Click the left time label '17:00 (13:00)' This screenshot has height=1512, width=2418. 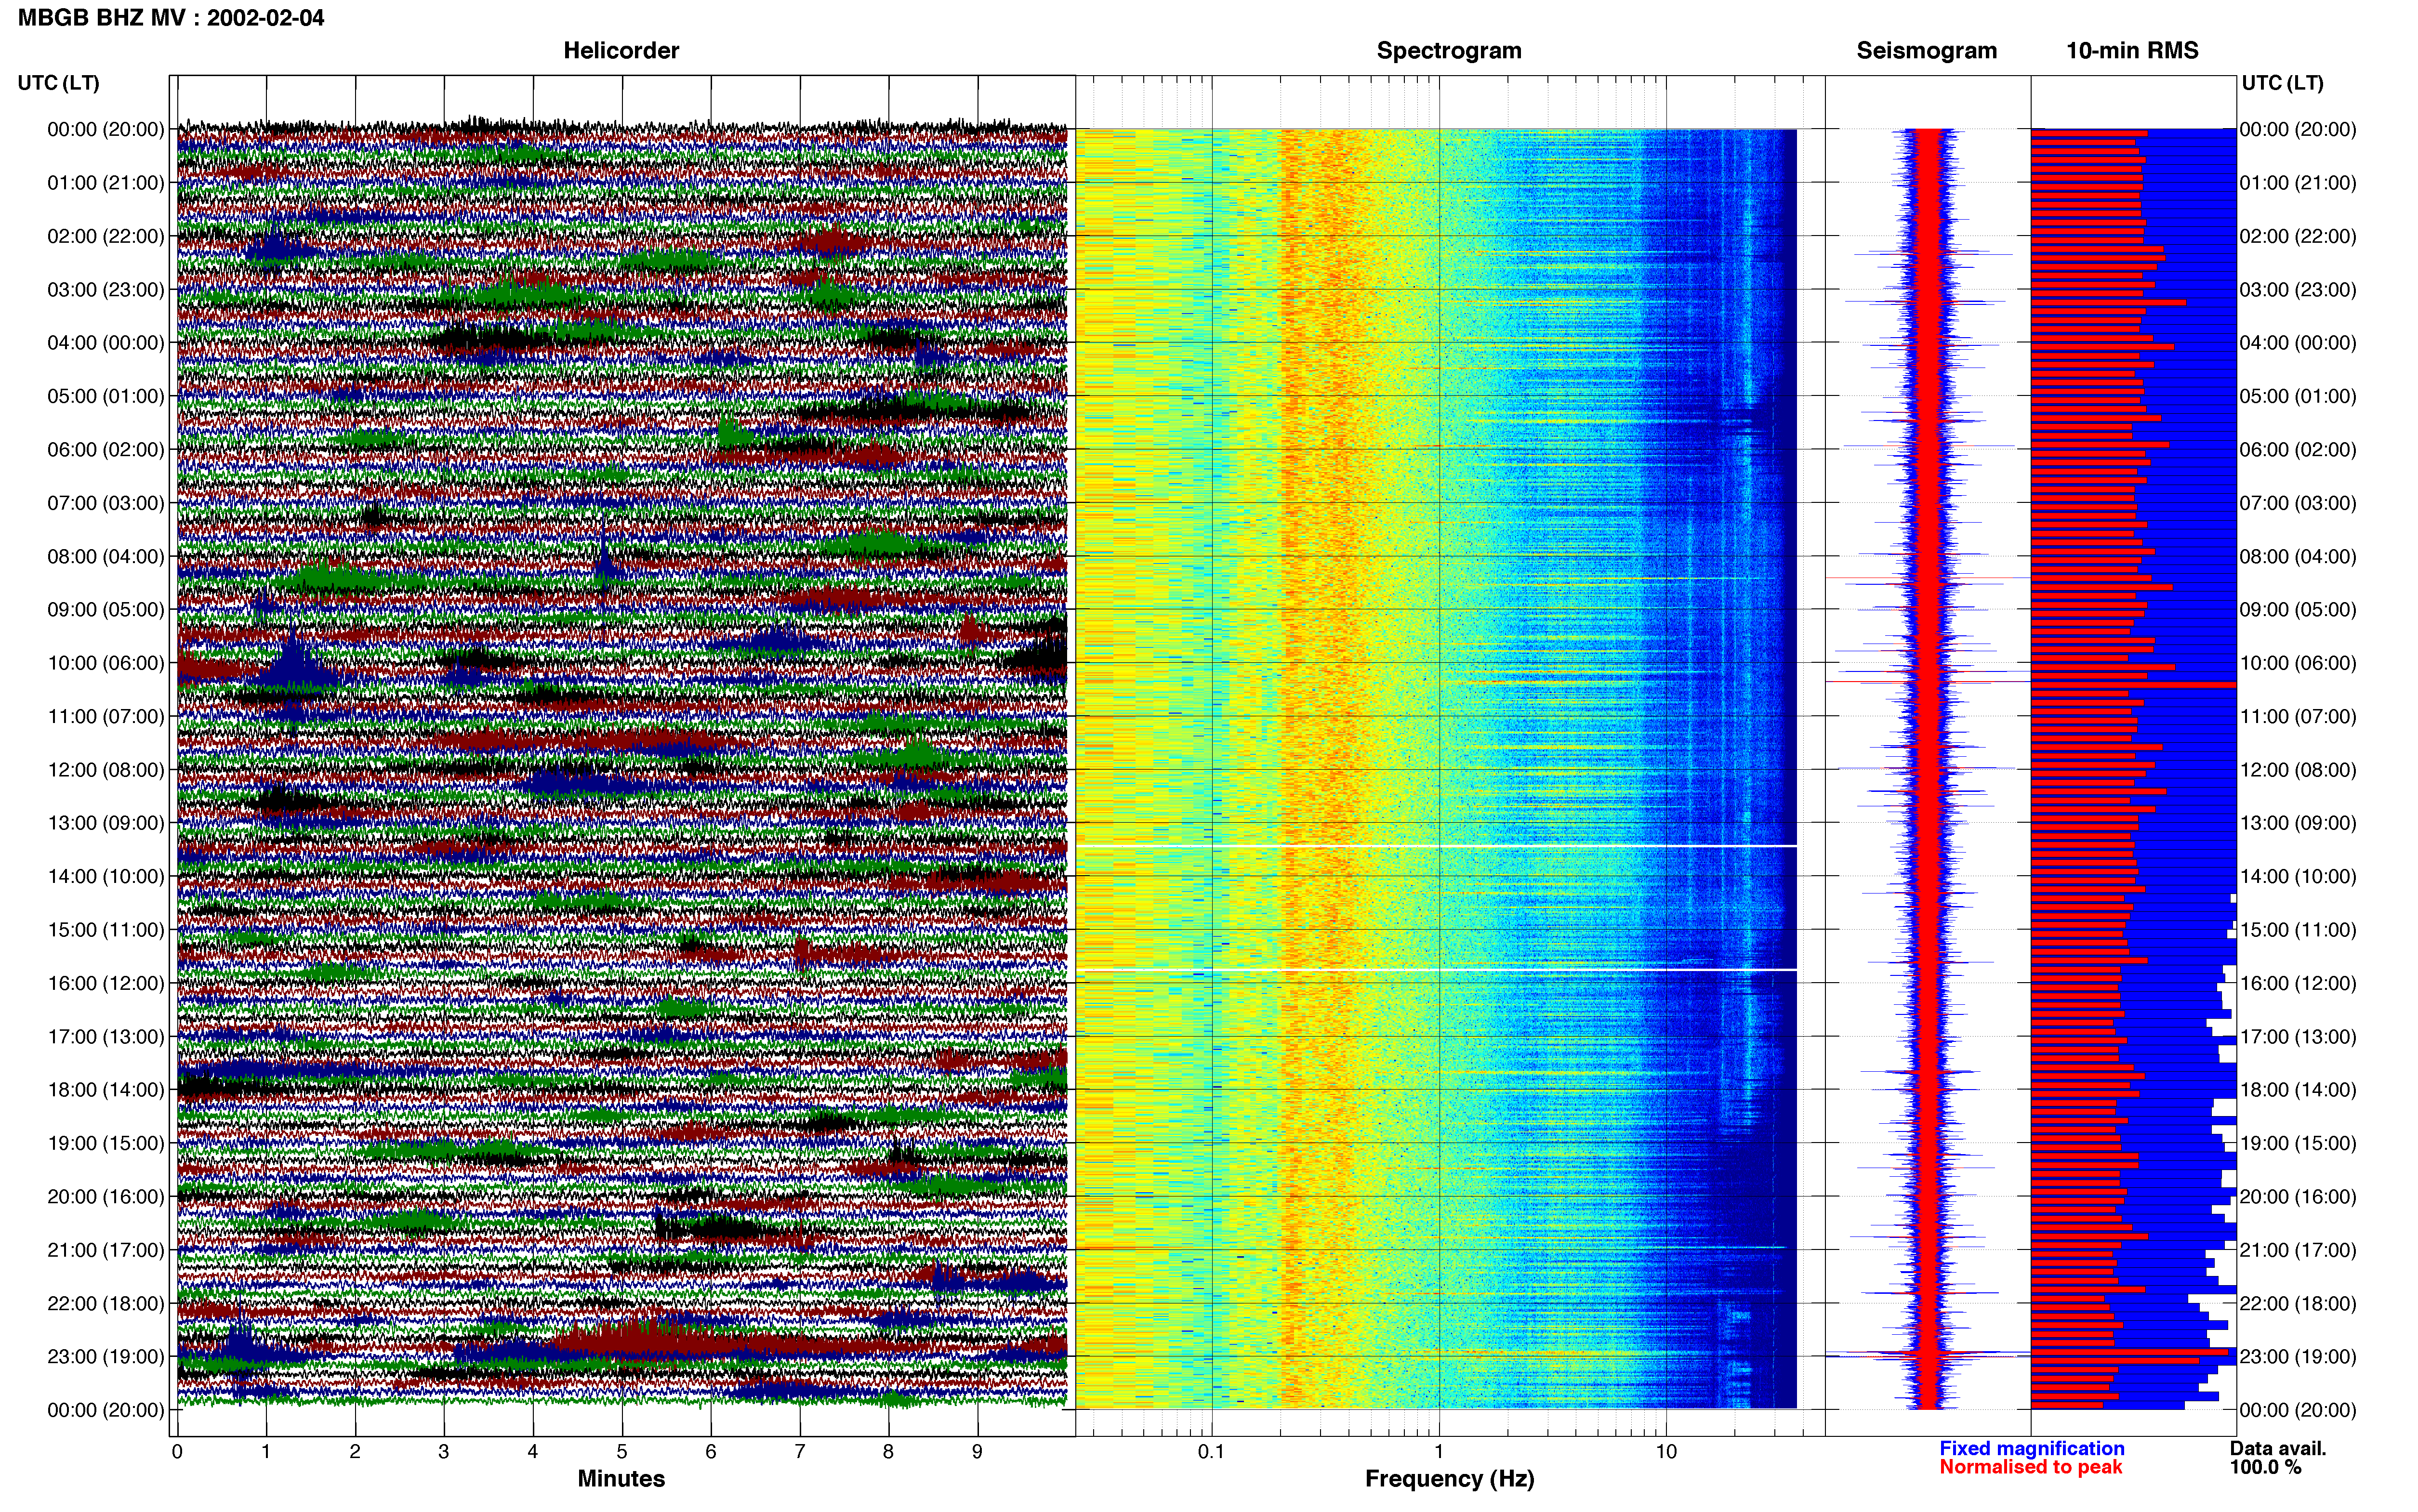pyautogui.click(x=106, y=1036)
